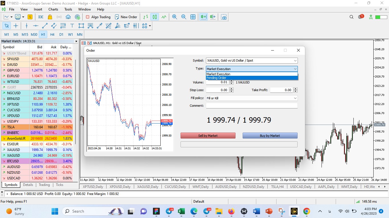Select the H4 timeframe
Image resolution: width=389 pixels, height=218 pixels.
coord(52,35)
